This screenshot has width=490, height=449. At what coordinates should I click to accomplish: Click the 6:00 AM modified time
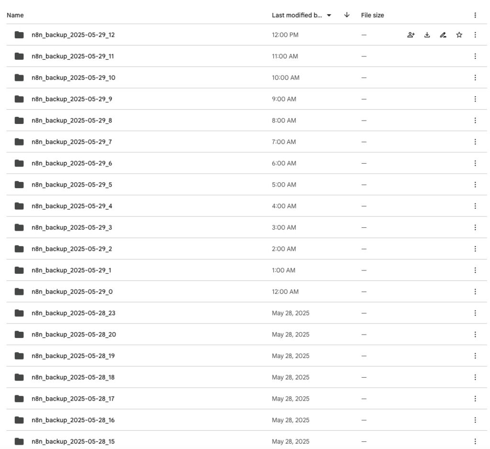(284, 163)
